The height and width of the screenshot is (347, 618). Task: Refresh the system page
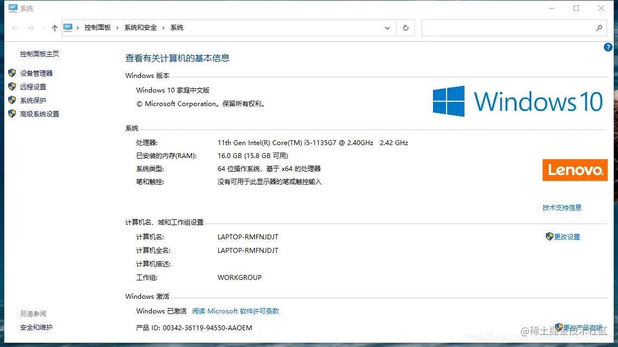click(405, 28)
